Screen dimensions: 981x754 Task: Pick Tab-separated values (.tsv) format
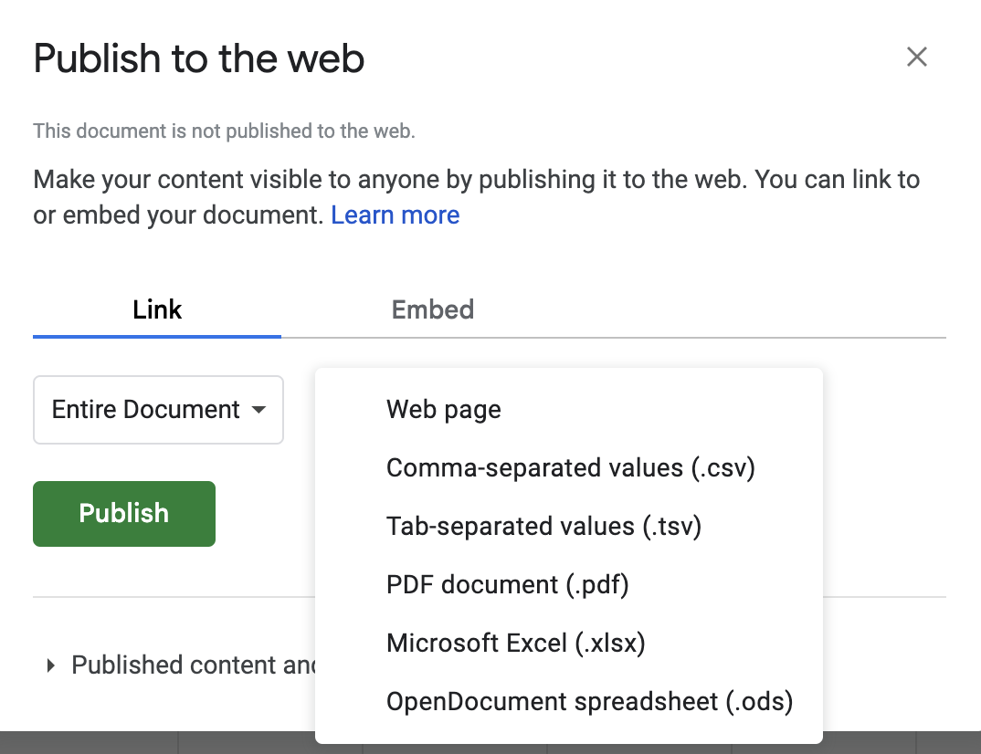tap(543, 526)
